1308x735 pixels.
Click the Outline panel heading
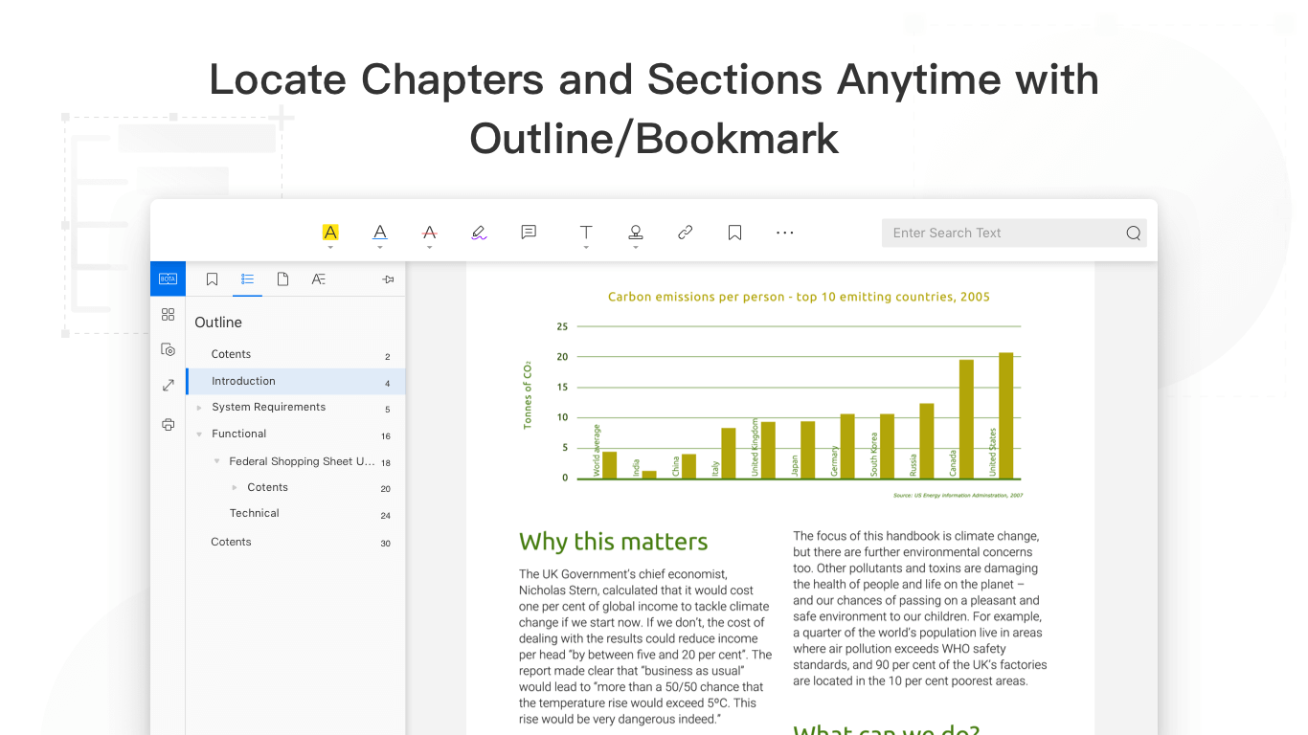[218, 323]
